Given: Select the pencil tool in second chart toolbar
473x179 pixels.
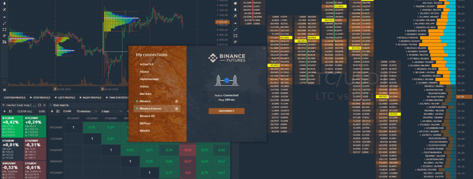Looking at the screenshot, I should (x=235, y=16).
